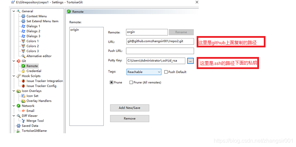Toggle the Prune checkbox
Viewport: 296px width, 147px height.
tap(111, 82)
